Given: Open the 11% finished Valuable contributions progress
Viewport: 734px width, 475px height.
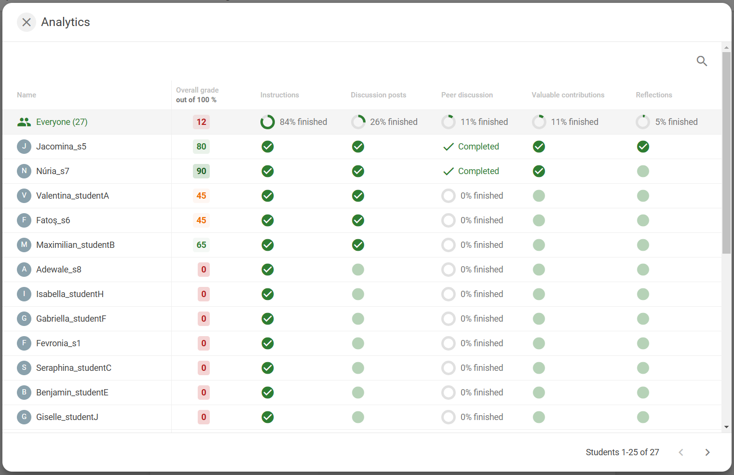Looking at the screenshot, I should click(565, 122).
